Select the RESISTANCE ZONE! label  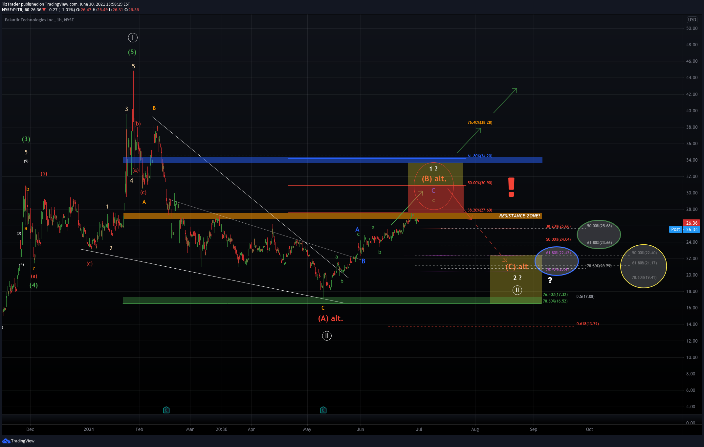pos(519,216)
